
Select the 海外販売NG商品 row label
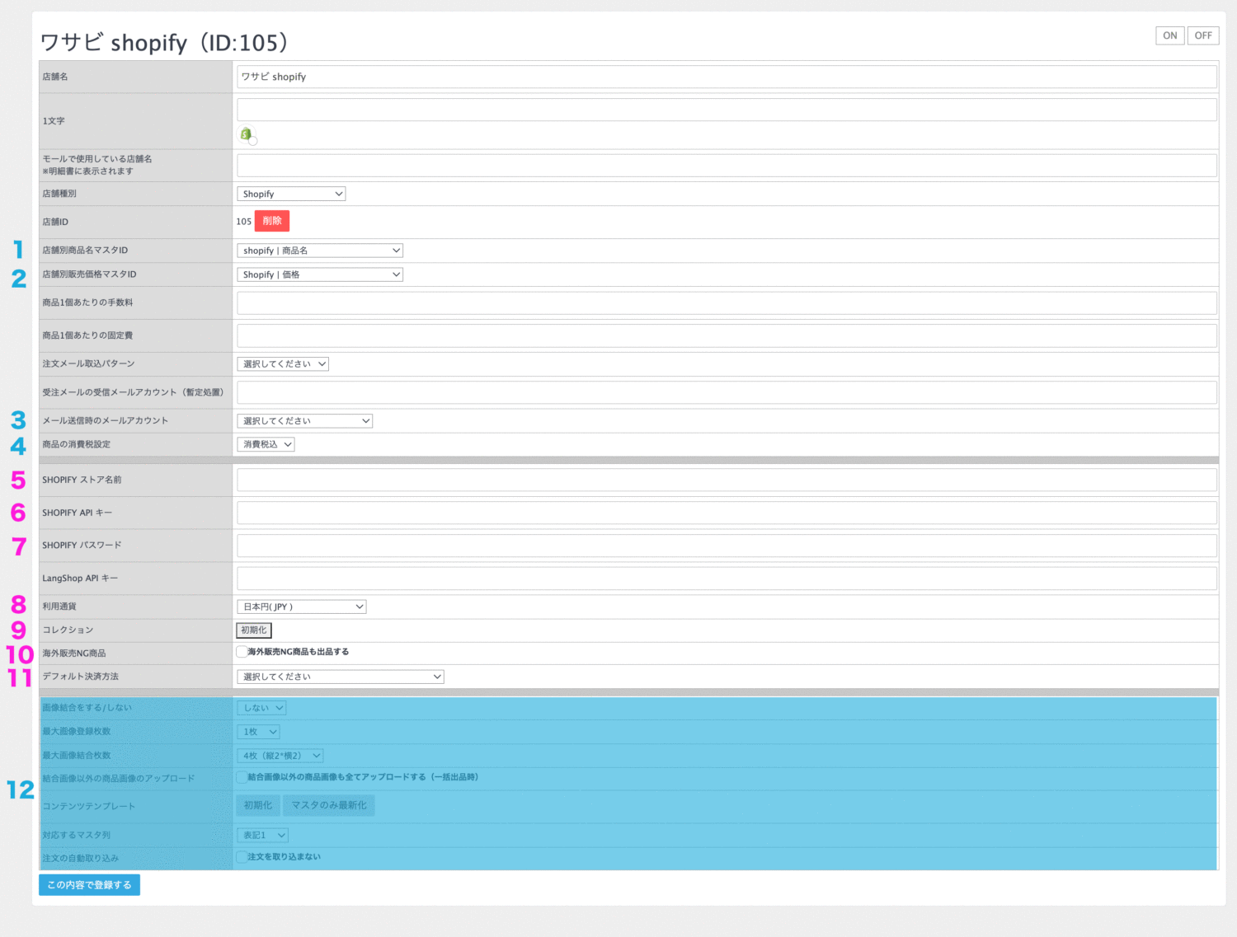[74, 654]
